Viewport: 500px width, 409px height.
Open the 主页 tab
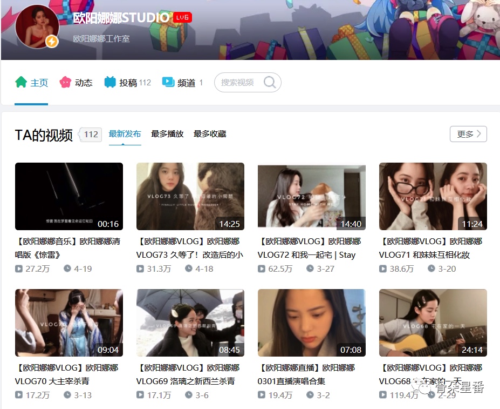point(39,83)
